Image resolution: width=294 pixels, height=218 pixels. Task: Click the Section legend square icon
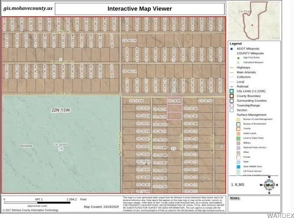pyautogui.click(x=232, y=110)
